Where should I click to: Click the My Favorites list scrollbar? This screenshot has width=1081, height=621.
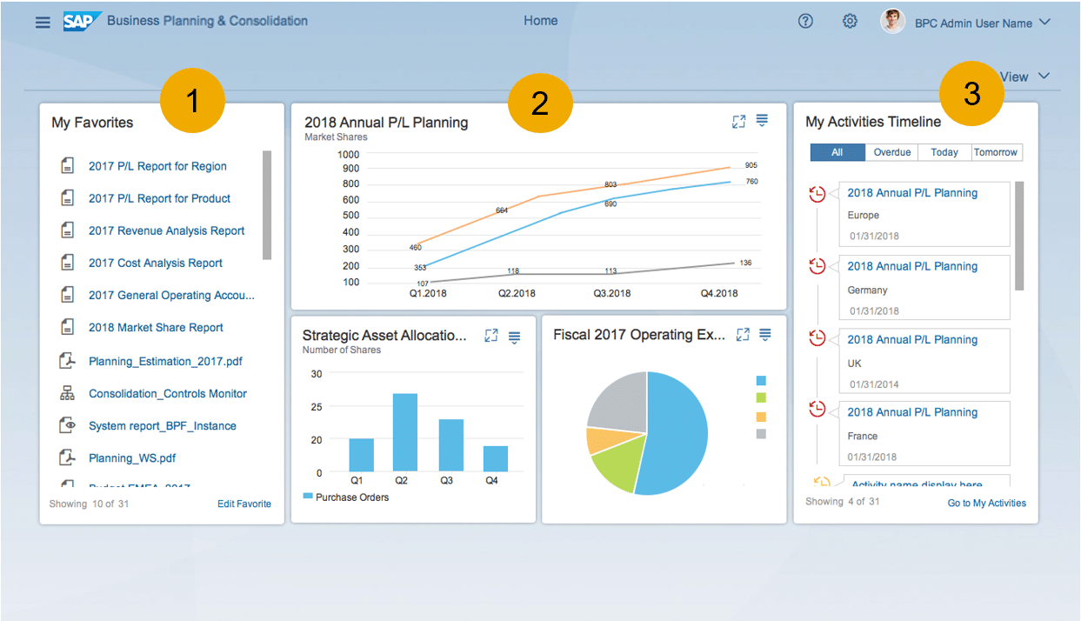click(267, 205)
